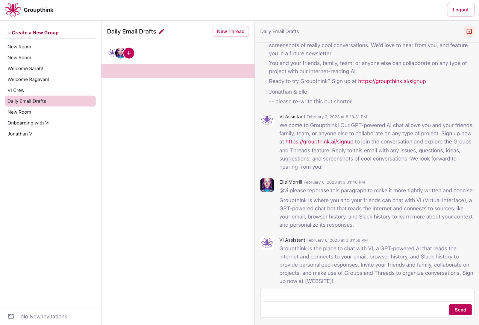Click the 'Jonathan & Elle' signature line
Screen dimensions: 479x325
288,92
